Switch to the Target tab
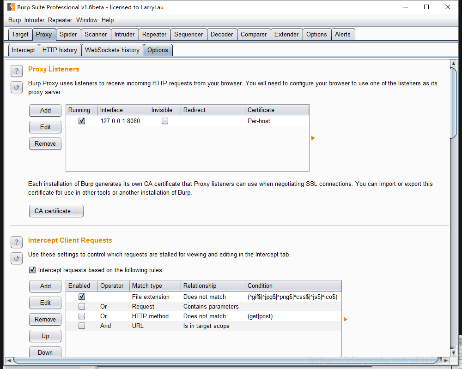Screen dimensions: 462x369 20,35
